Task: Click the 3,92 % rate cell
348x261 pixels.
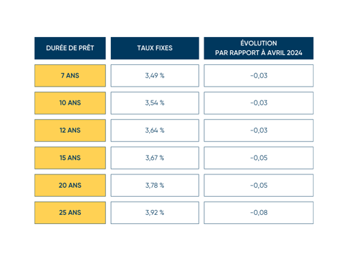Action: [155, 213]
